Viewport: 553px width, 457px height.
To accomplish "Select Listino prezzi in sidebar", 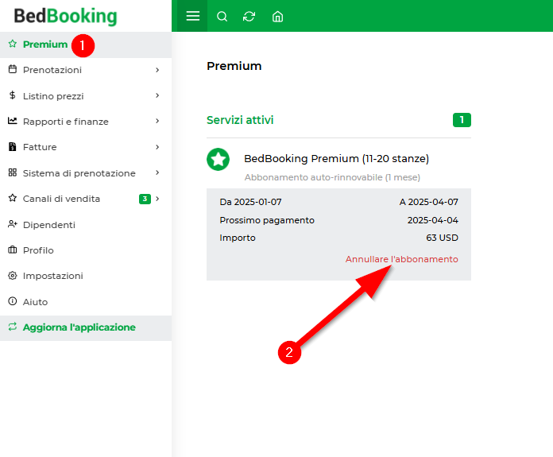I will coord(86,95).
